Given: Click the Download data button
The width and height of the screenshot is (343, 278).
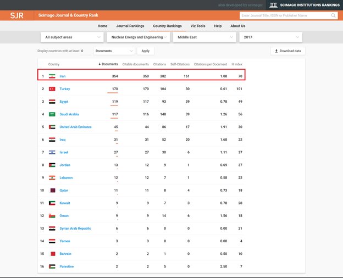Looking at the screenshot, I should coord(287,51).
